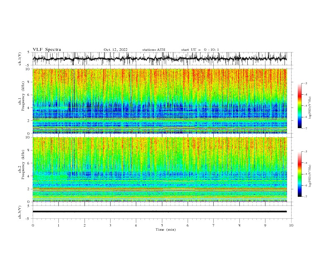
Task: Click the time axis tick label "5"
Action: tap(162, 225)
